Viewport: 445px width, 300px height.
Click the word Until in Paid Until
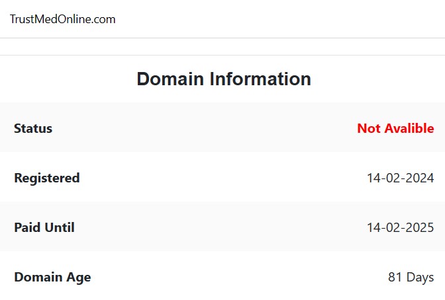pos(60,227)
